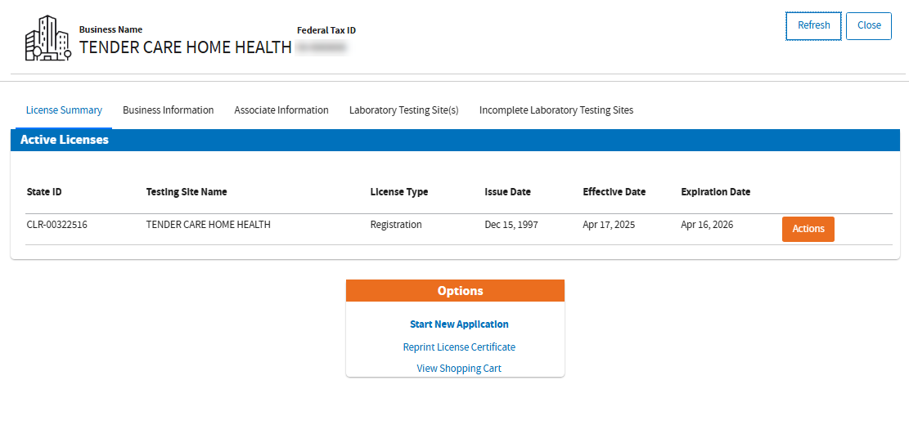This screenshot has width=909, height=425.
Task: Select the Laboratory Testing Site(s) tab
Action: click(403, 110)
